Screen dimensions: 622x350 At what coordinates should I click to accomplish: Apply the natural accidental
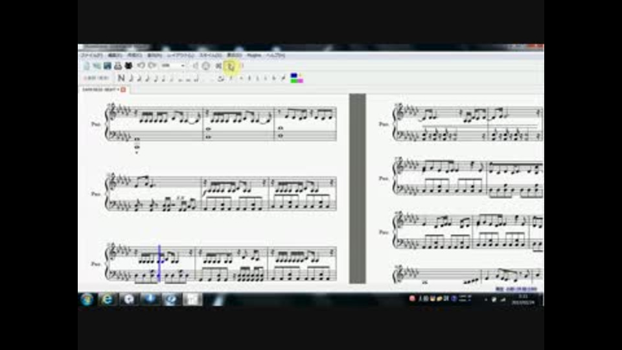pos(257,78)
